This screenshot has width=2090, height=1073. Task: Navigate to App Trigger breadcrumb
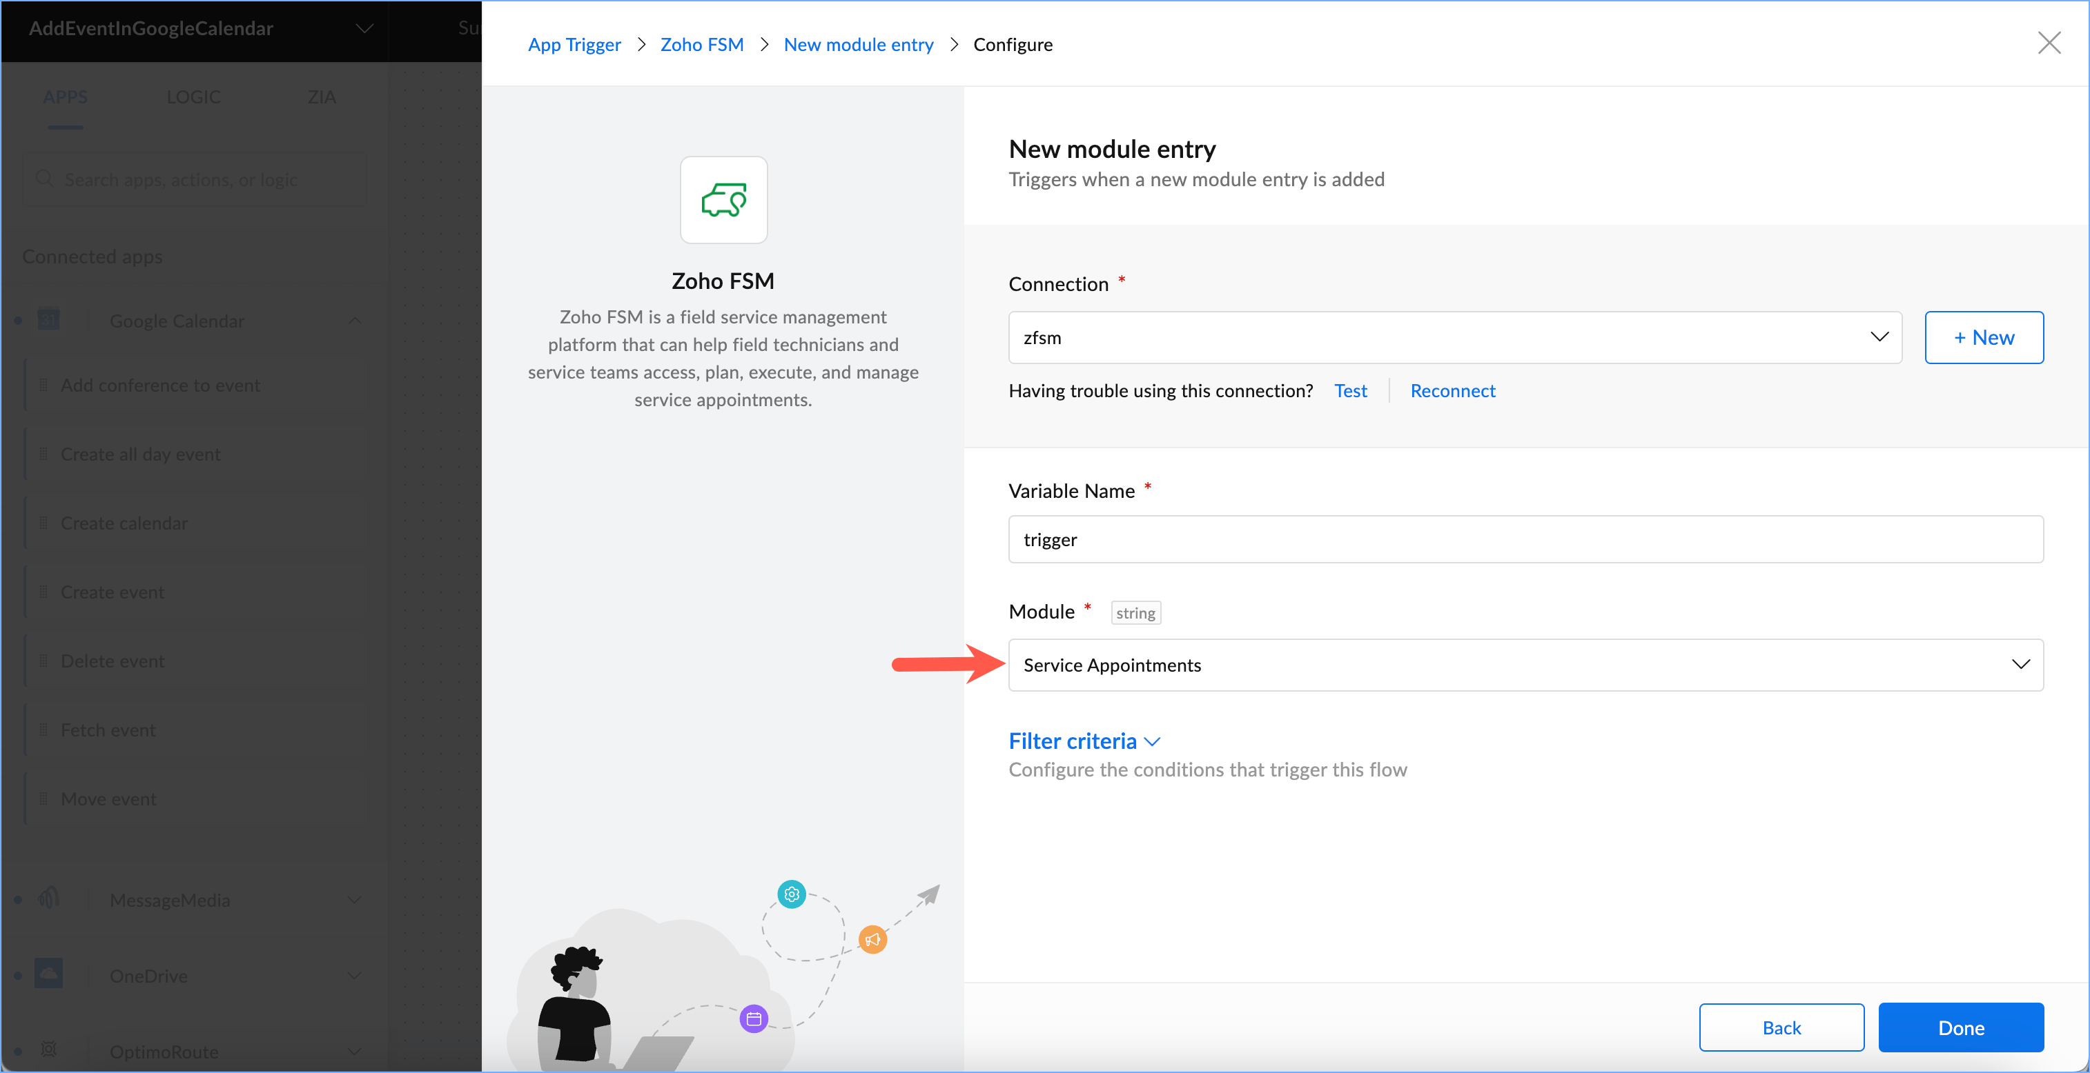click(x=574, y=45)
